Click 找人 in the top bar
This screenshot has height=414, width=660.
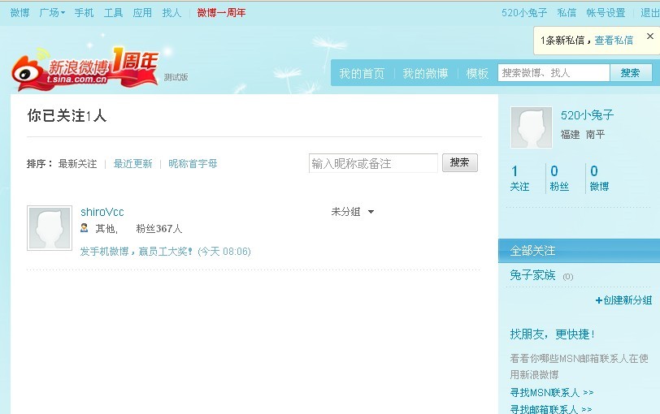[x=172, y=13]
